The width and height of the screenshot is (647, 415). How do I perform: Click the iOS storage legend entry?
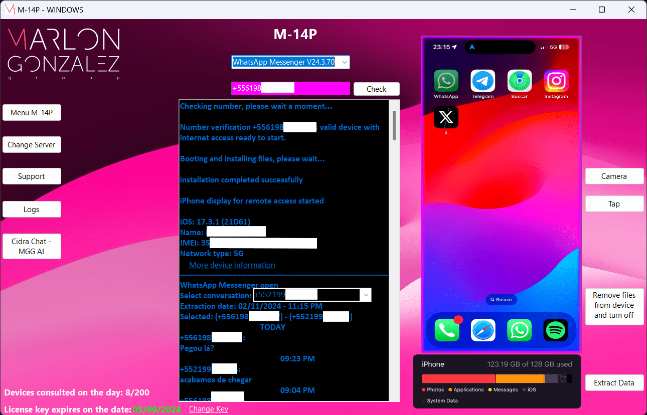click(529, 389)
